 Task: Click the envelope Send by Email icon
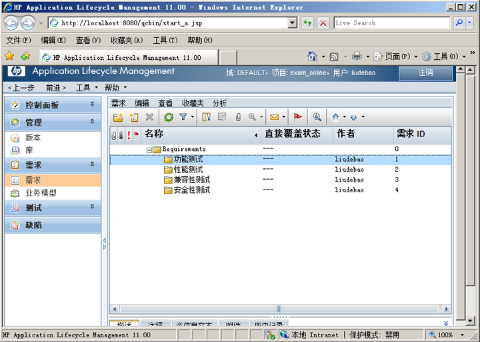coord(275,117)
